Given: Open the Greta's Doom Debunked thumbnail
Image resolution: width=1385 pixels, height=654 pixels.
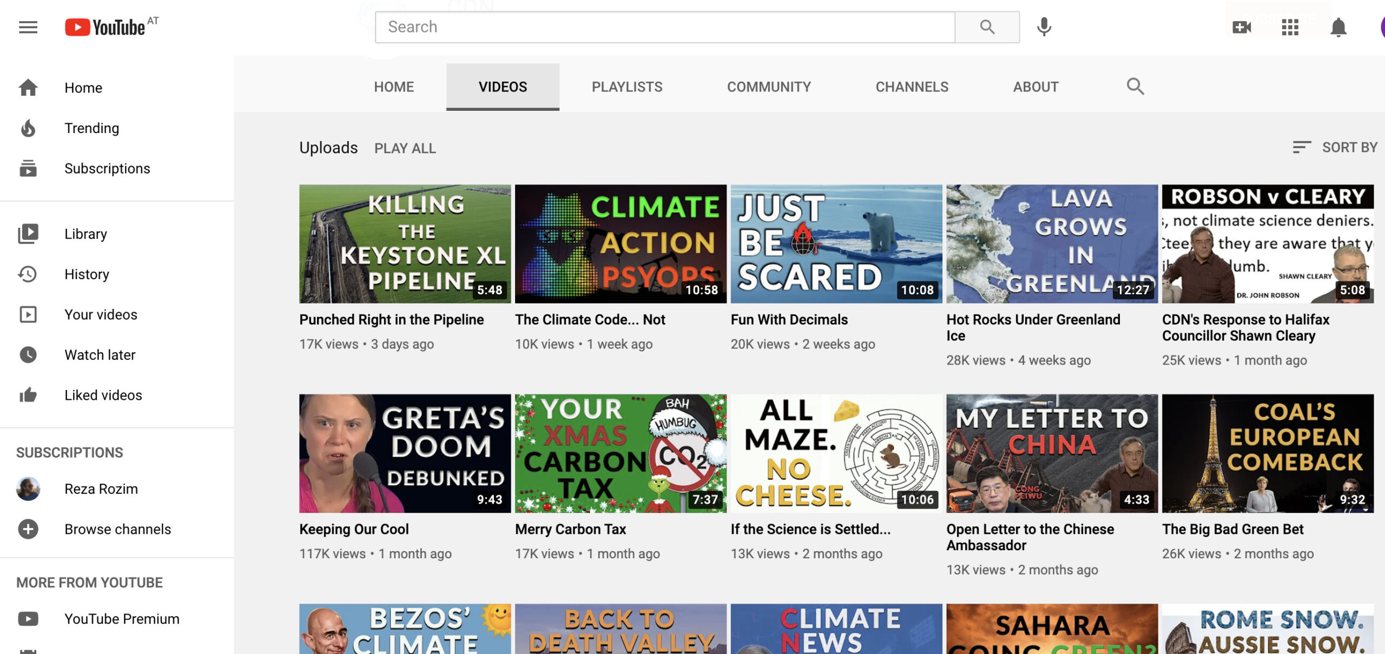Looking at the screenshot, I should tap(405, 453).
